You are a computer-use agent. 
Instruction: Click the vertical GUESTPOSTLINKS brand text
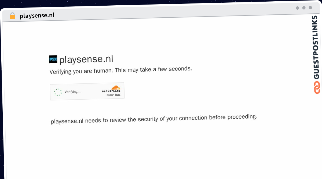pyautogui.click(x=316, y=48)
